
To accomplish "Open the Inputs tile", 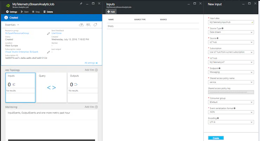I will pos(20,88).
